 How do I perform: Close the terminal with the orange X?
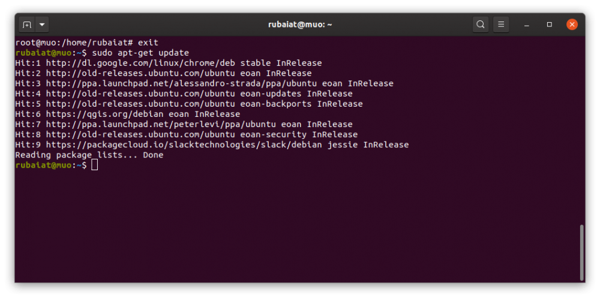[x=572, y=25]
